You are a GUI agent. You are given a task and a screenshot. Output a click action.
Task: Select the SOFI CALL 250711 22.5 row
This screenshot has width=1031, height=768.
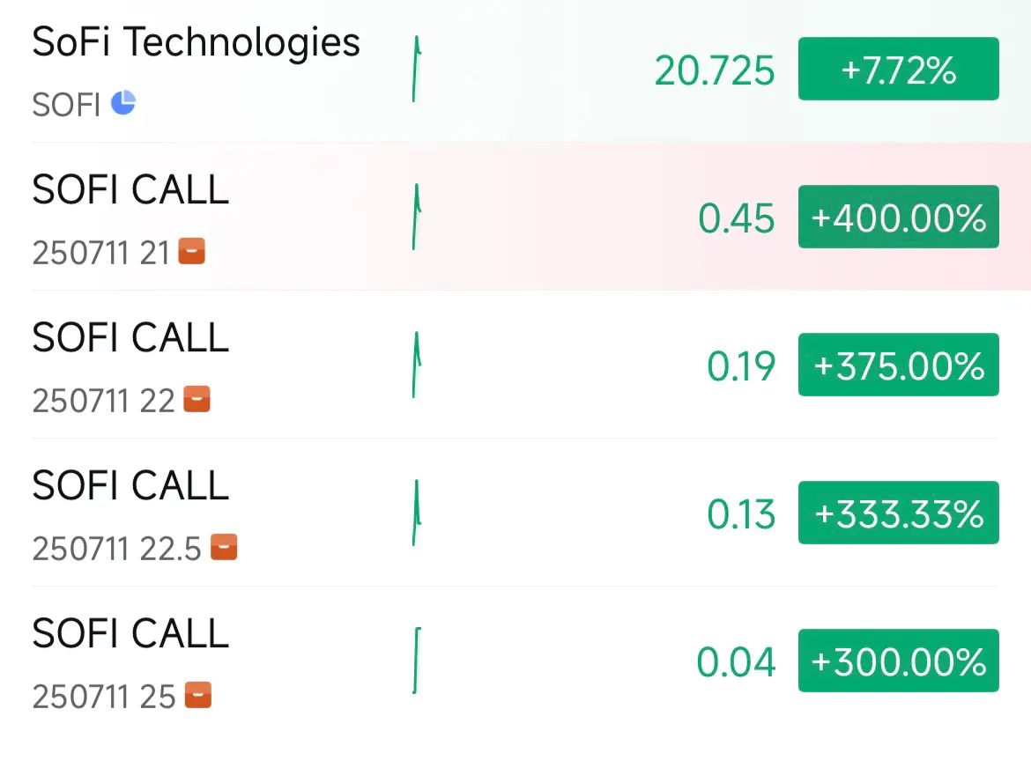pos(515,513)
